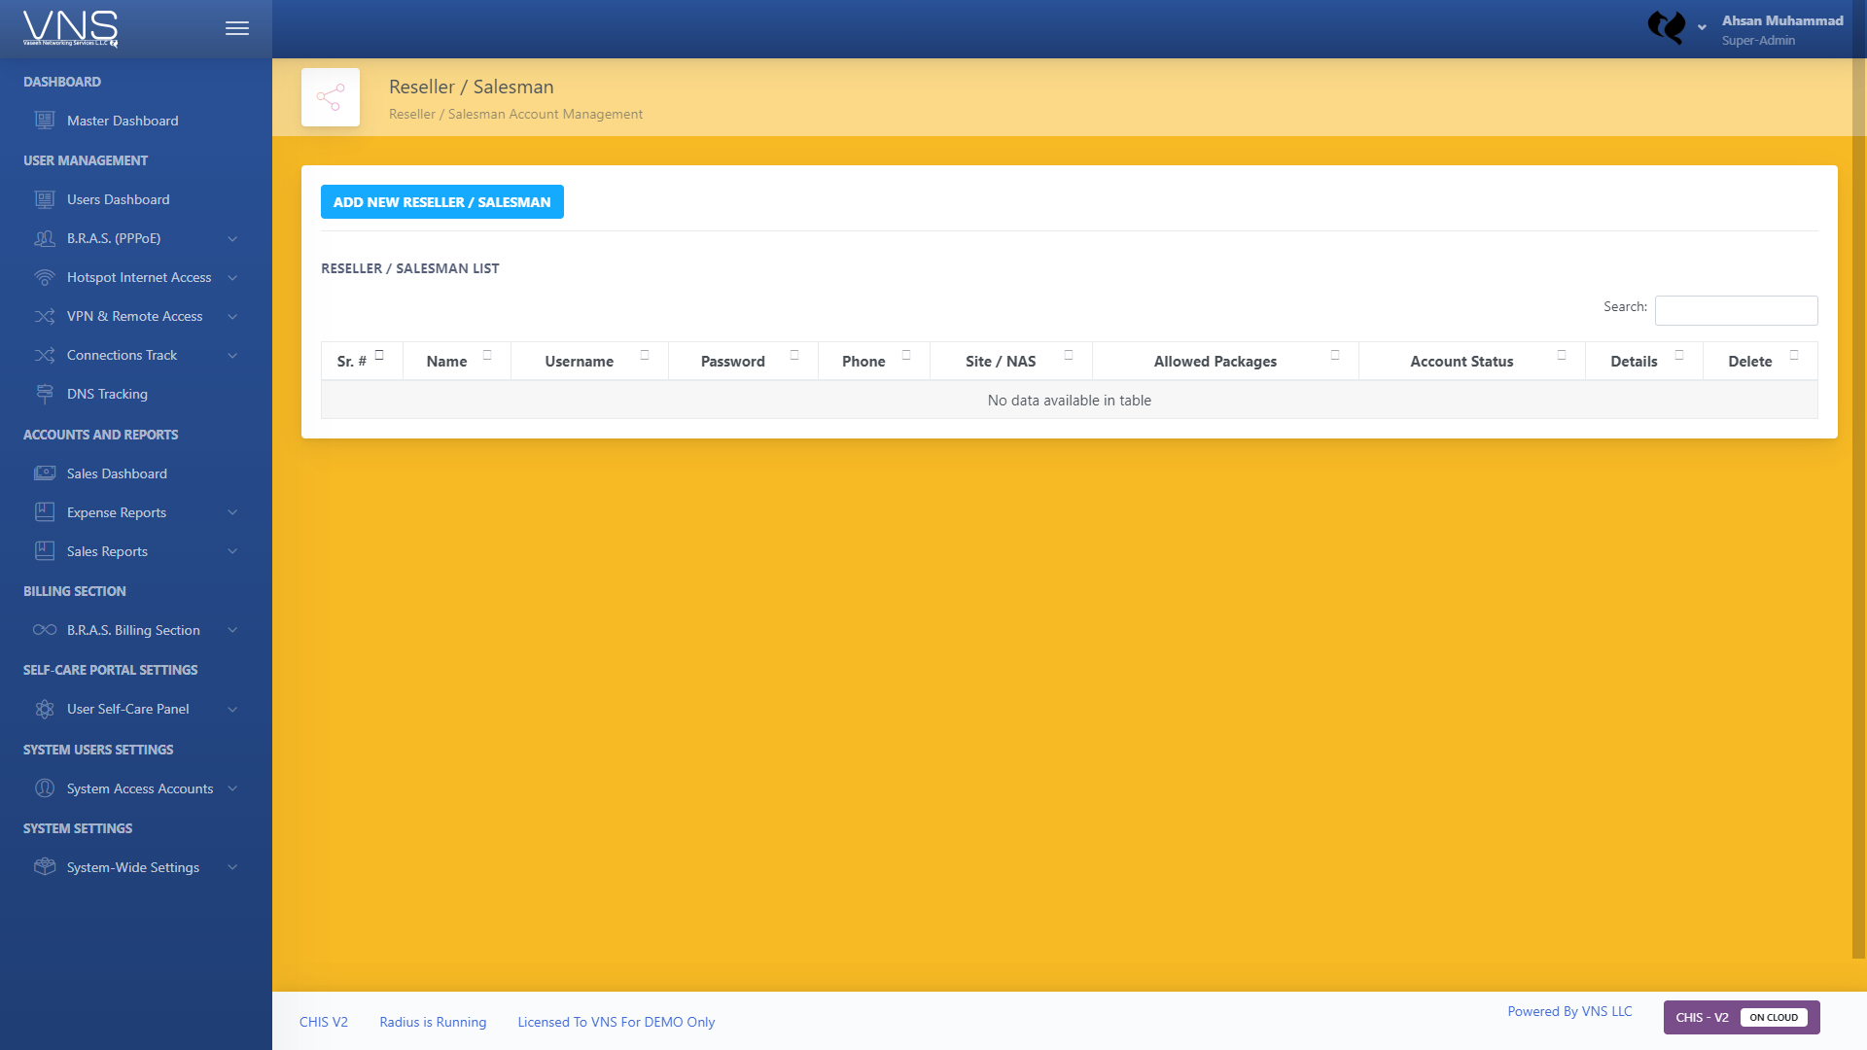The image size is (1867, 1050).
Task: Expand the Expense Reports chevron
Action: coord(232,512)
